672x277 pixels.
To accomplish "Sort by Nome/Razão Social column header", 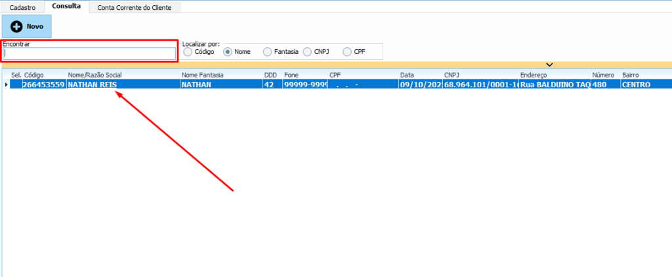I will (94, 75).
